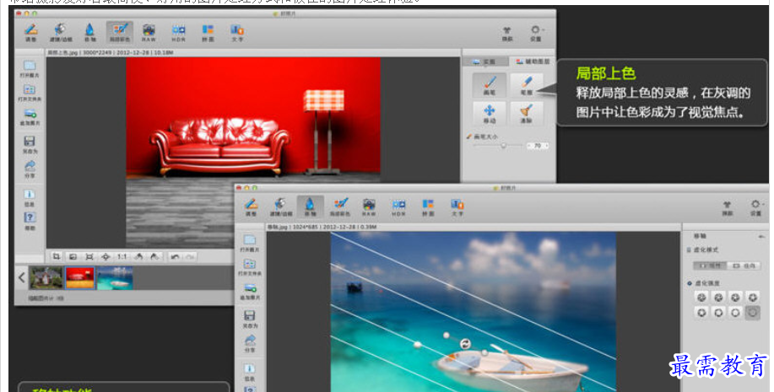774x392 pixels.
Task: Switch to the 实图 tab
Action: click(x=485, y=62)
